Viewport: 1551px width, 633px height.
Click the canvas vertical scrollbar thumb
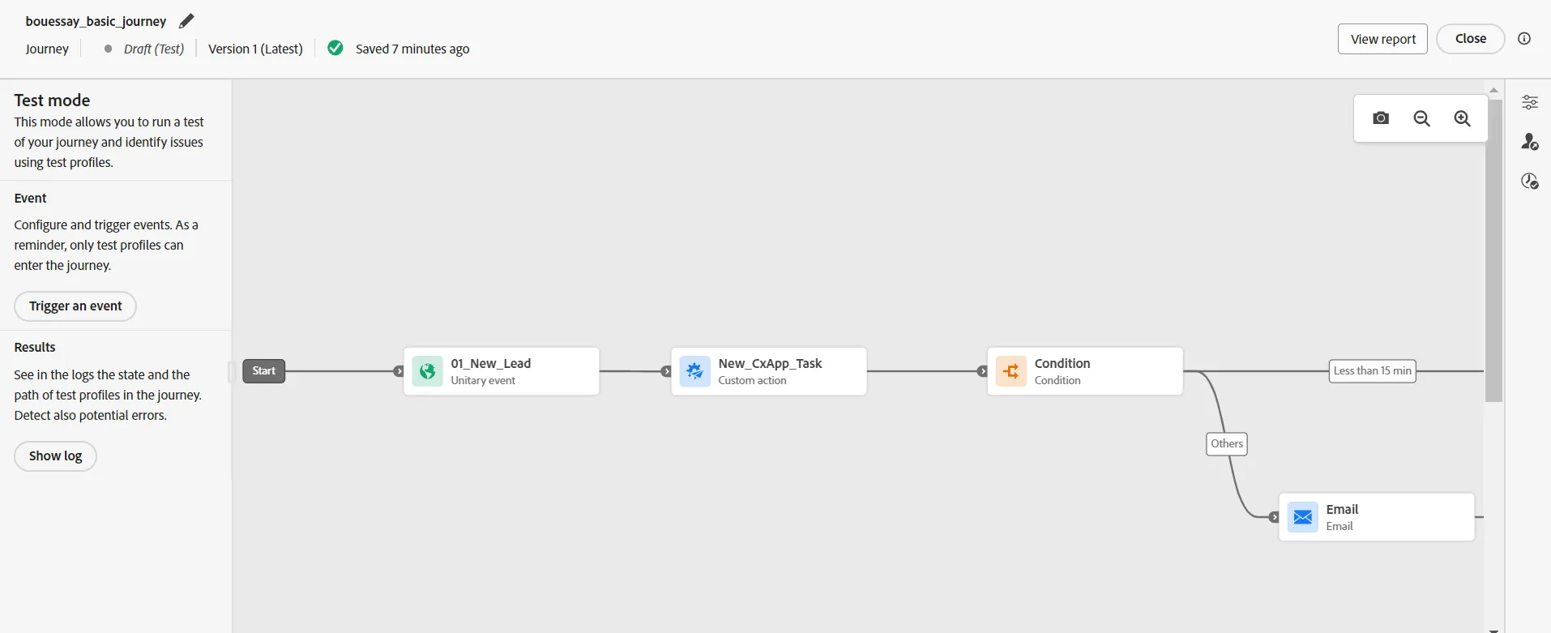pyautogui.click(x=1493, y=250)
